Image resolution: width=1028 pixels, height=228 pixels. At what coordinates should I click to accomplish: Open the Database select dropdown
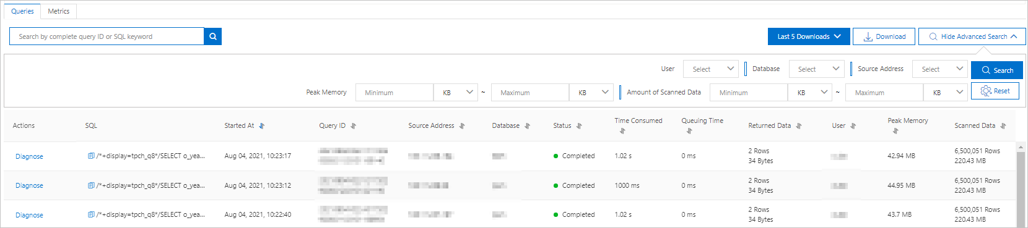click(x=817, y=69)
